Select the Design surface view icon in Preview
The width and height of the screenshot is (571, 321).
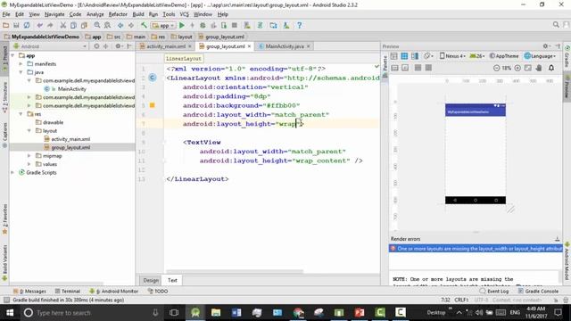coord(393,56)
